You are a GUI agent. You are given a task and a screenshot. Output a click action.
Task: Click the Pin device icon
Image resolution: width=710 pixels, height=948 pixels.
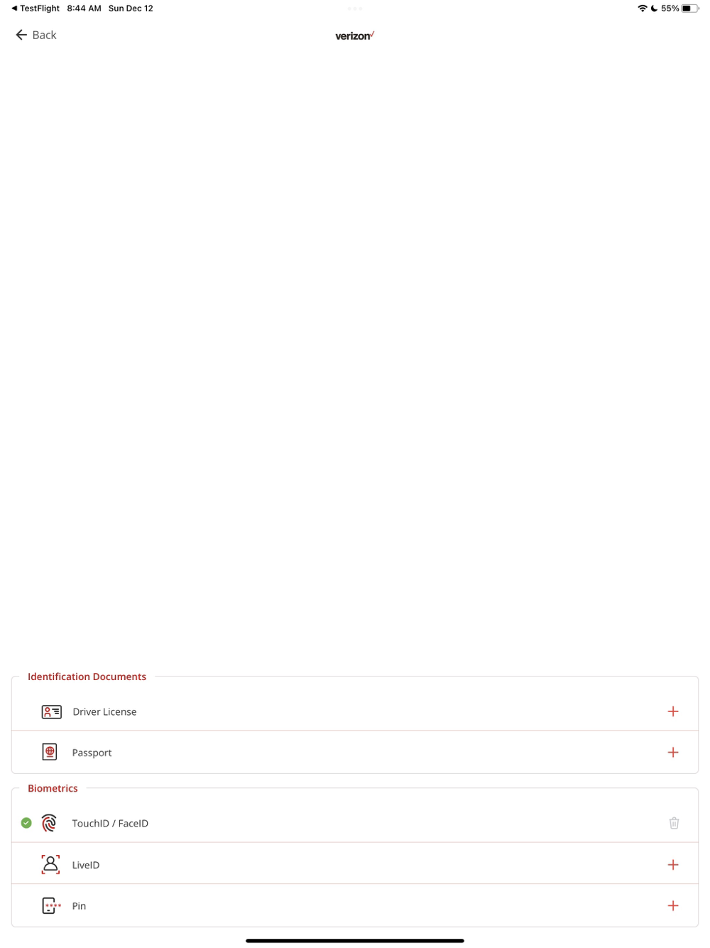pyautogui.click(x=51, y=905)
